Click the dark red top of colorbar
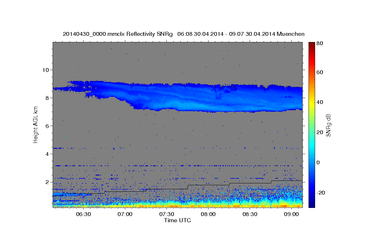 click(311, 44)
